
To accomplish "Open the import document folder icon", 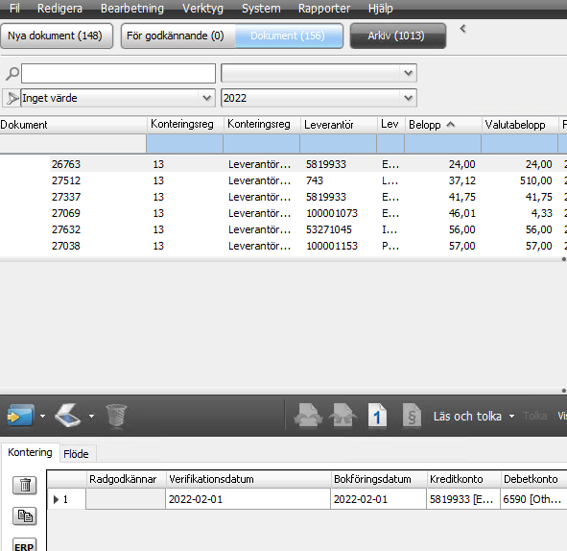I will click(20, 416).
